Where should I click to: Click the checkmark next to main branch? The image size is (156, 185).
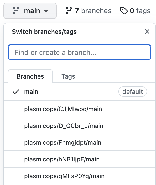16,92
